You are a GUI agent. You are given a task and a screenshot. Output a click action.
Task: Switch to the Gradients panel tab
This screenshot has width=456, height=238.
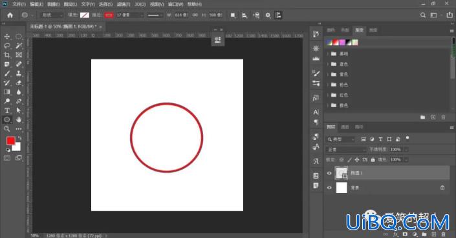[x=359, y=30]
